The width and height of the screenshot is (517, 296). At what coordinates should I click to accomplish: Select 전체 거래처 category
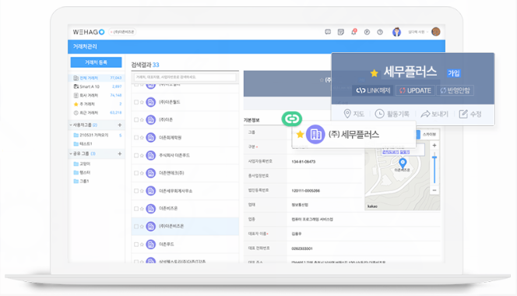click(97, 78)
